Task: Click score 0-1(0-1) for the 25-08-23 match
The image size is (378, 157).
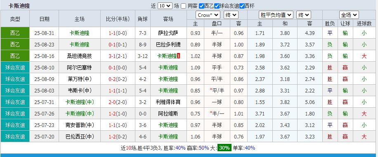Action: click(118, 44)
